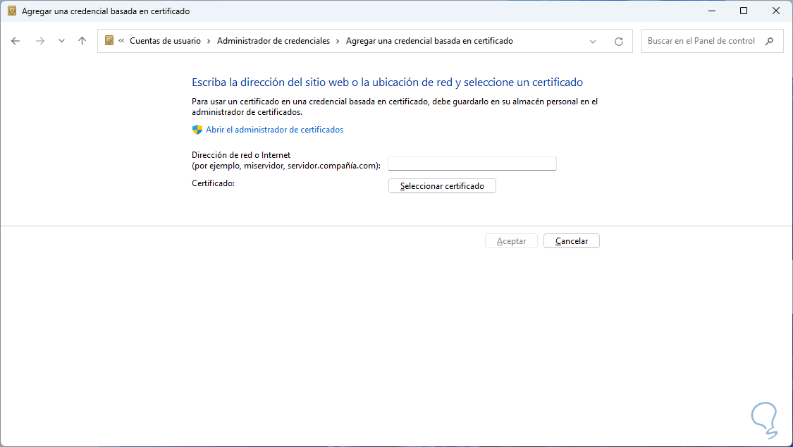Close the credential window
The image size is (793, 447).
[776, 11]
